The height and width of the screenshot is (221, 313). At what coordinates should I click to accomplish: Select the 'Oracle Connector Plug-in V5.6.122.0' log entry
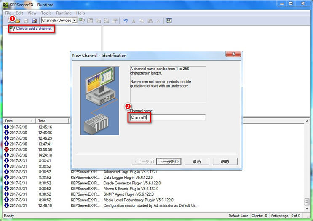132,183
